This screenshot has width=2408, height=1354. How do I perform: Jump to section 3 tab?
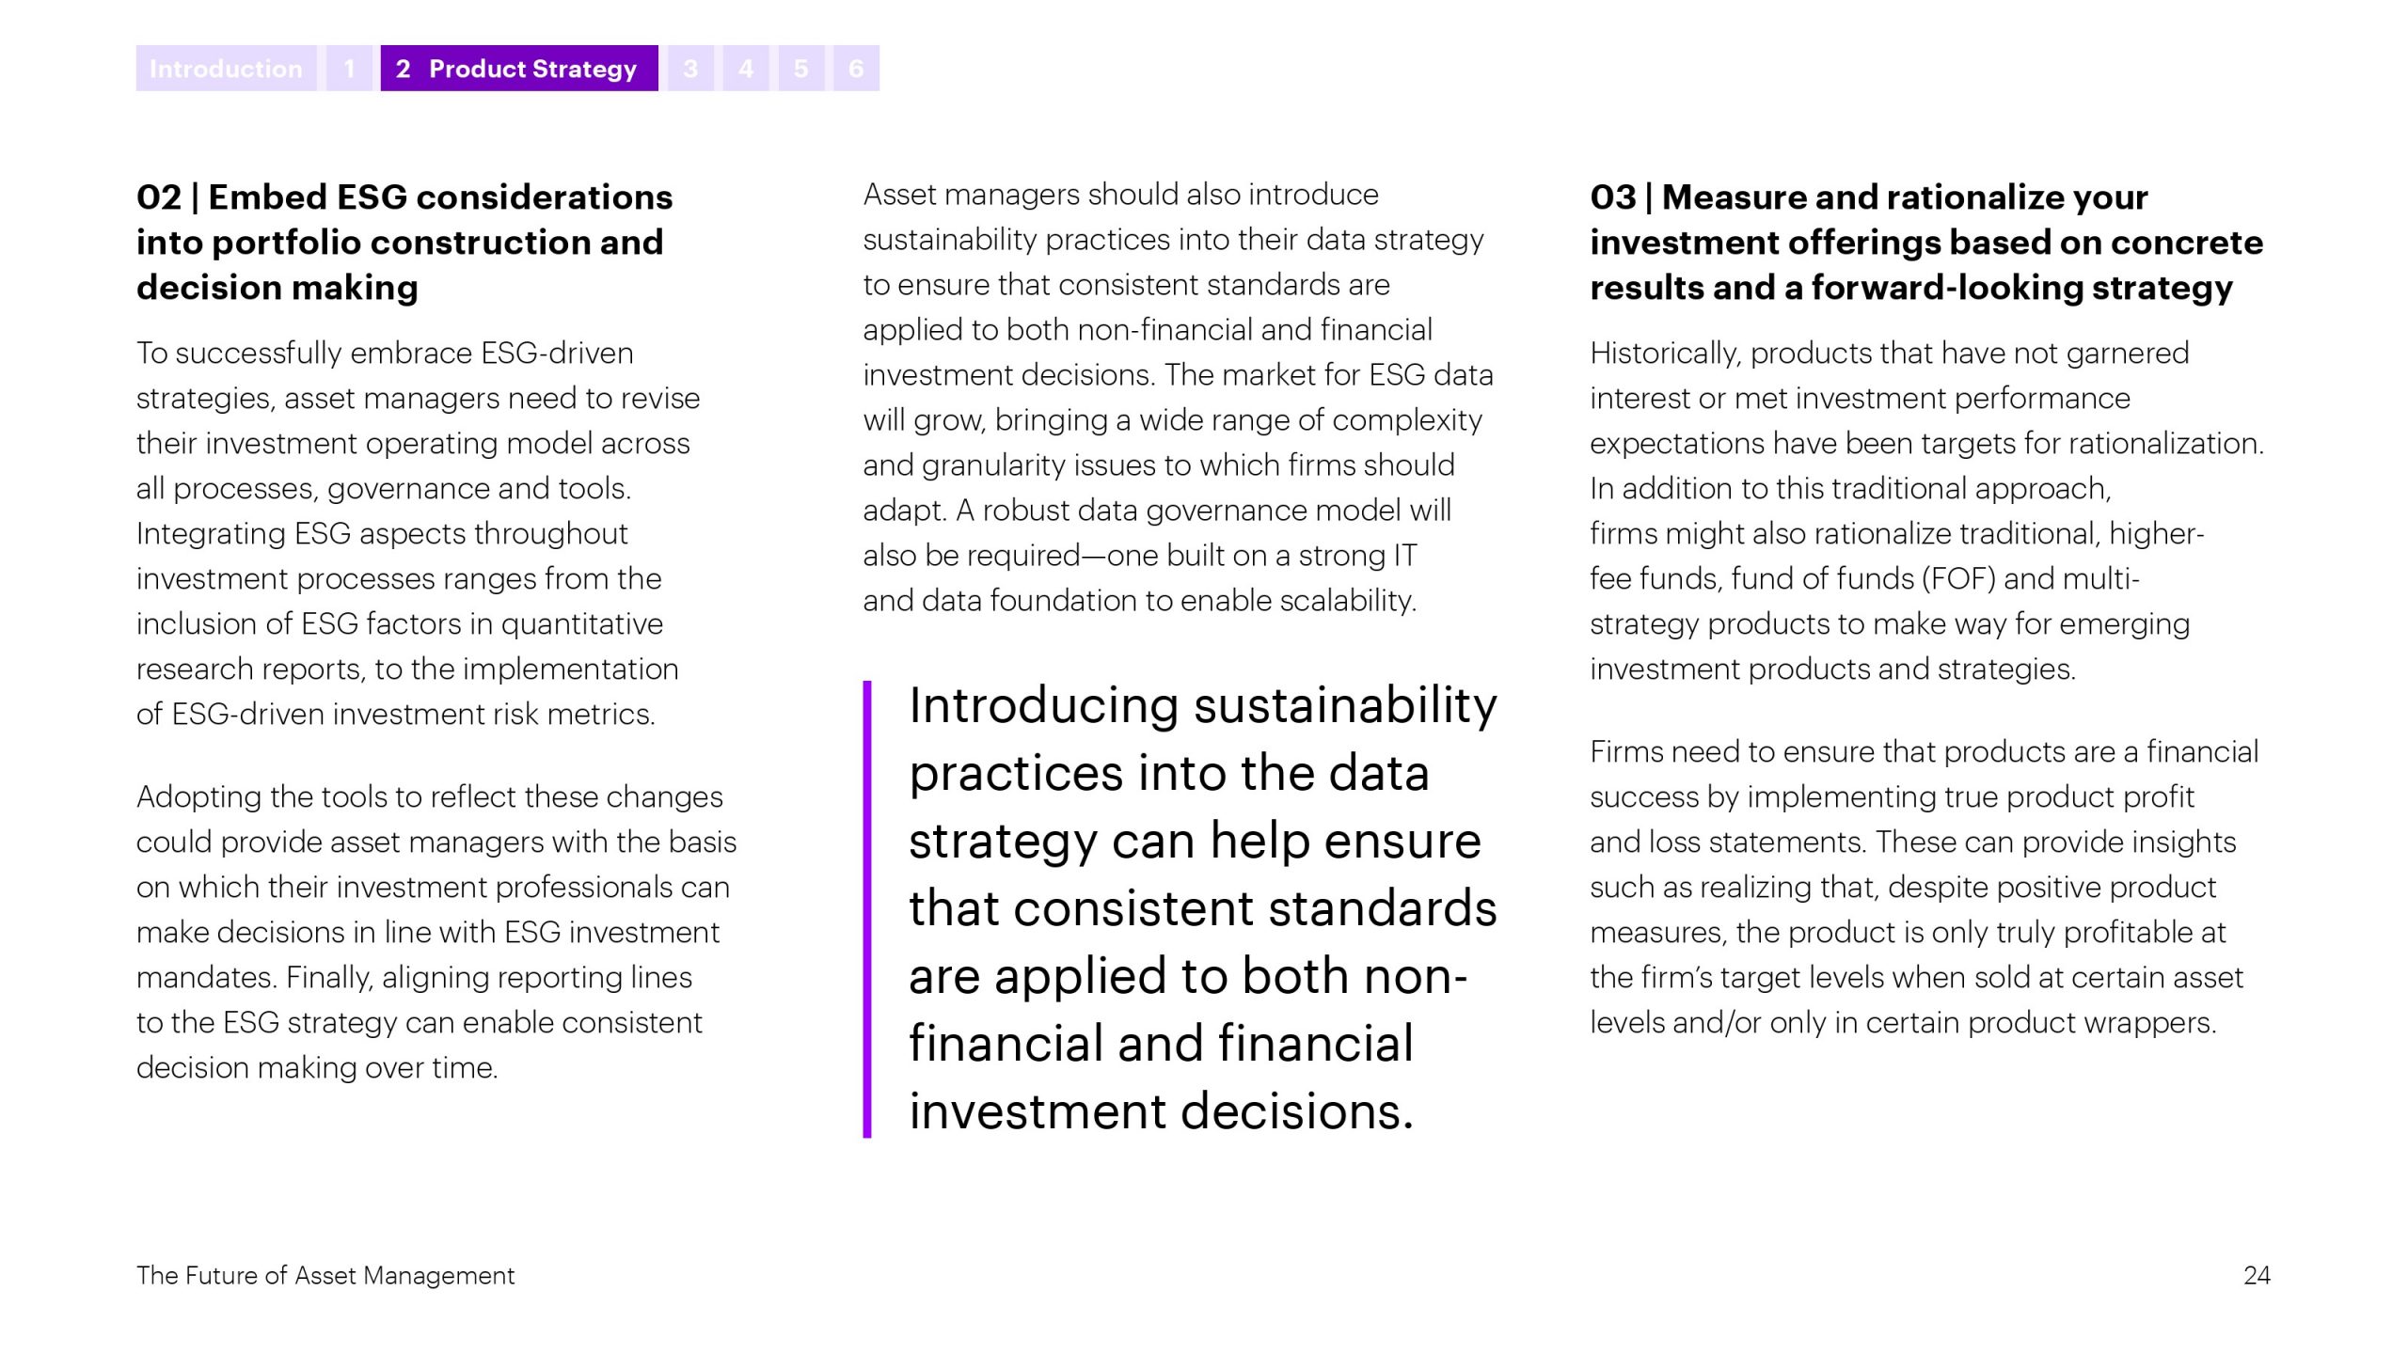coord(690,69)
